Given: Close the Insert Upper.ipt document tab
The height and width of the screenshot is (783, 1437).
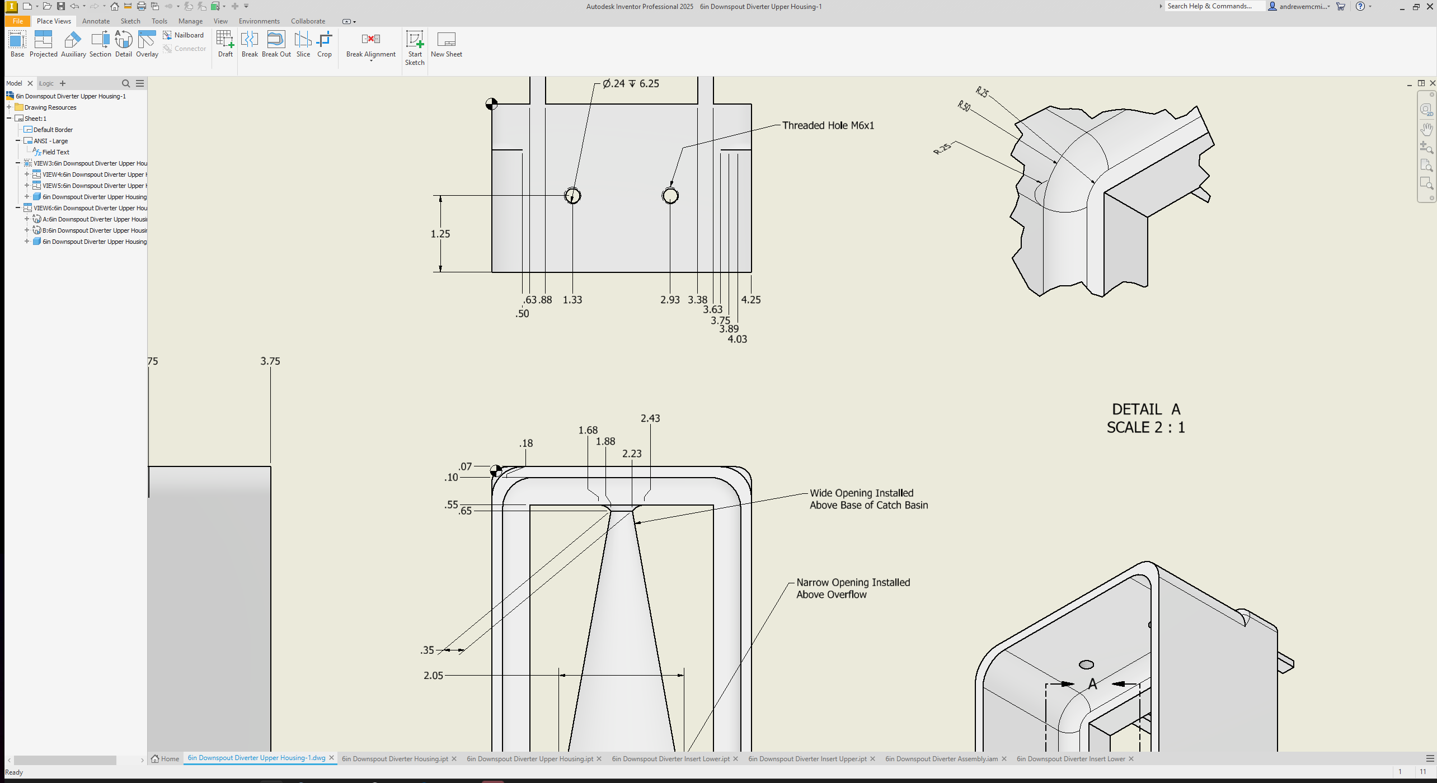Looking at the screenshot, I should pos(873,758).
